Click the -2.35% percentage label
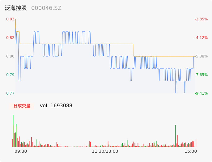Viewport: 212px width, 162px height. (x=201, y=19)
